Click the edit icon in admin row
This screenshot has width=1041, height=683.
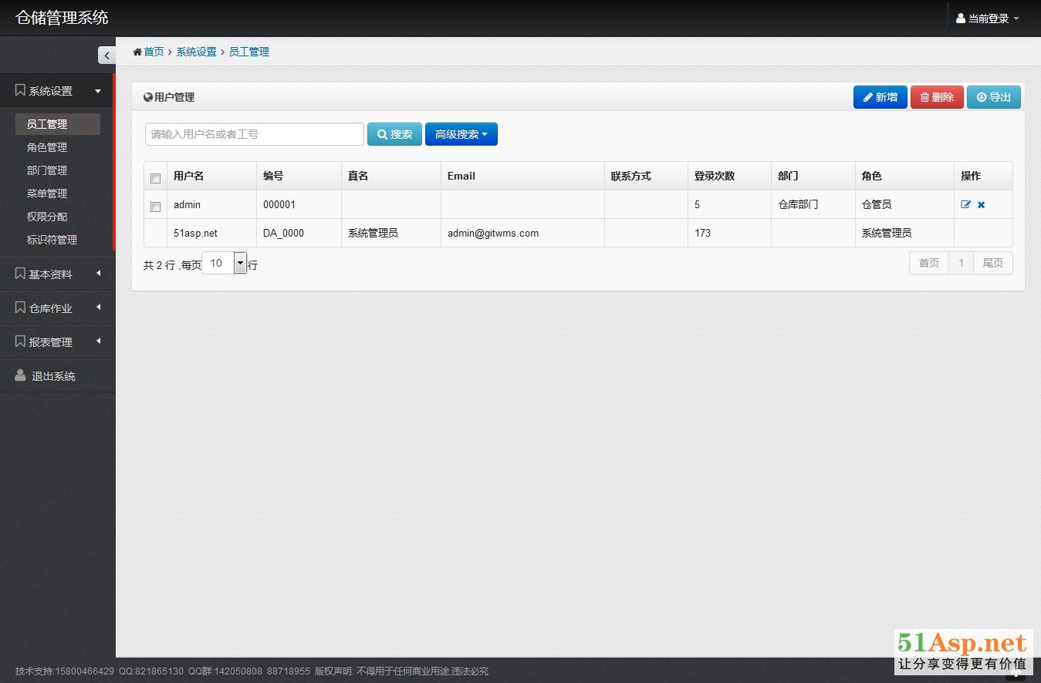click(x=965, y=205)
